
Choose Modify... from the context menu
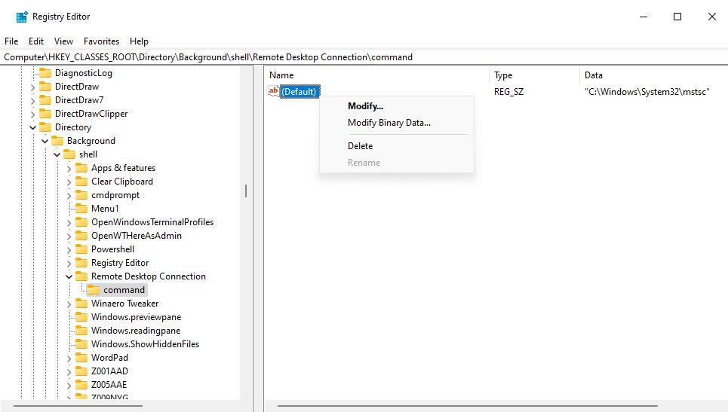pos(365,106)
